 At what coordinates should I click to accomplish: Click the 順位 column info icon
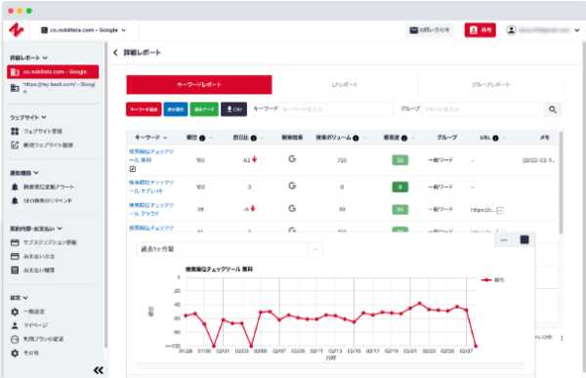point(202,139)
